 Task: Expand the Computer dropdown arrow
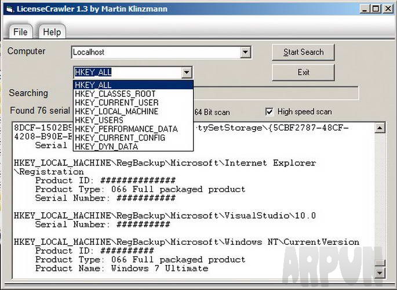pos(245,52)
